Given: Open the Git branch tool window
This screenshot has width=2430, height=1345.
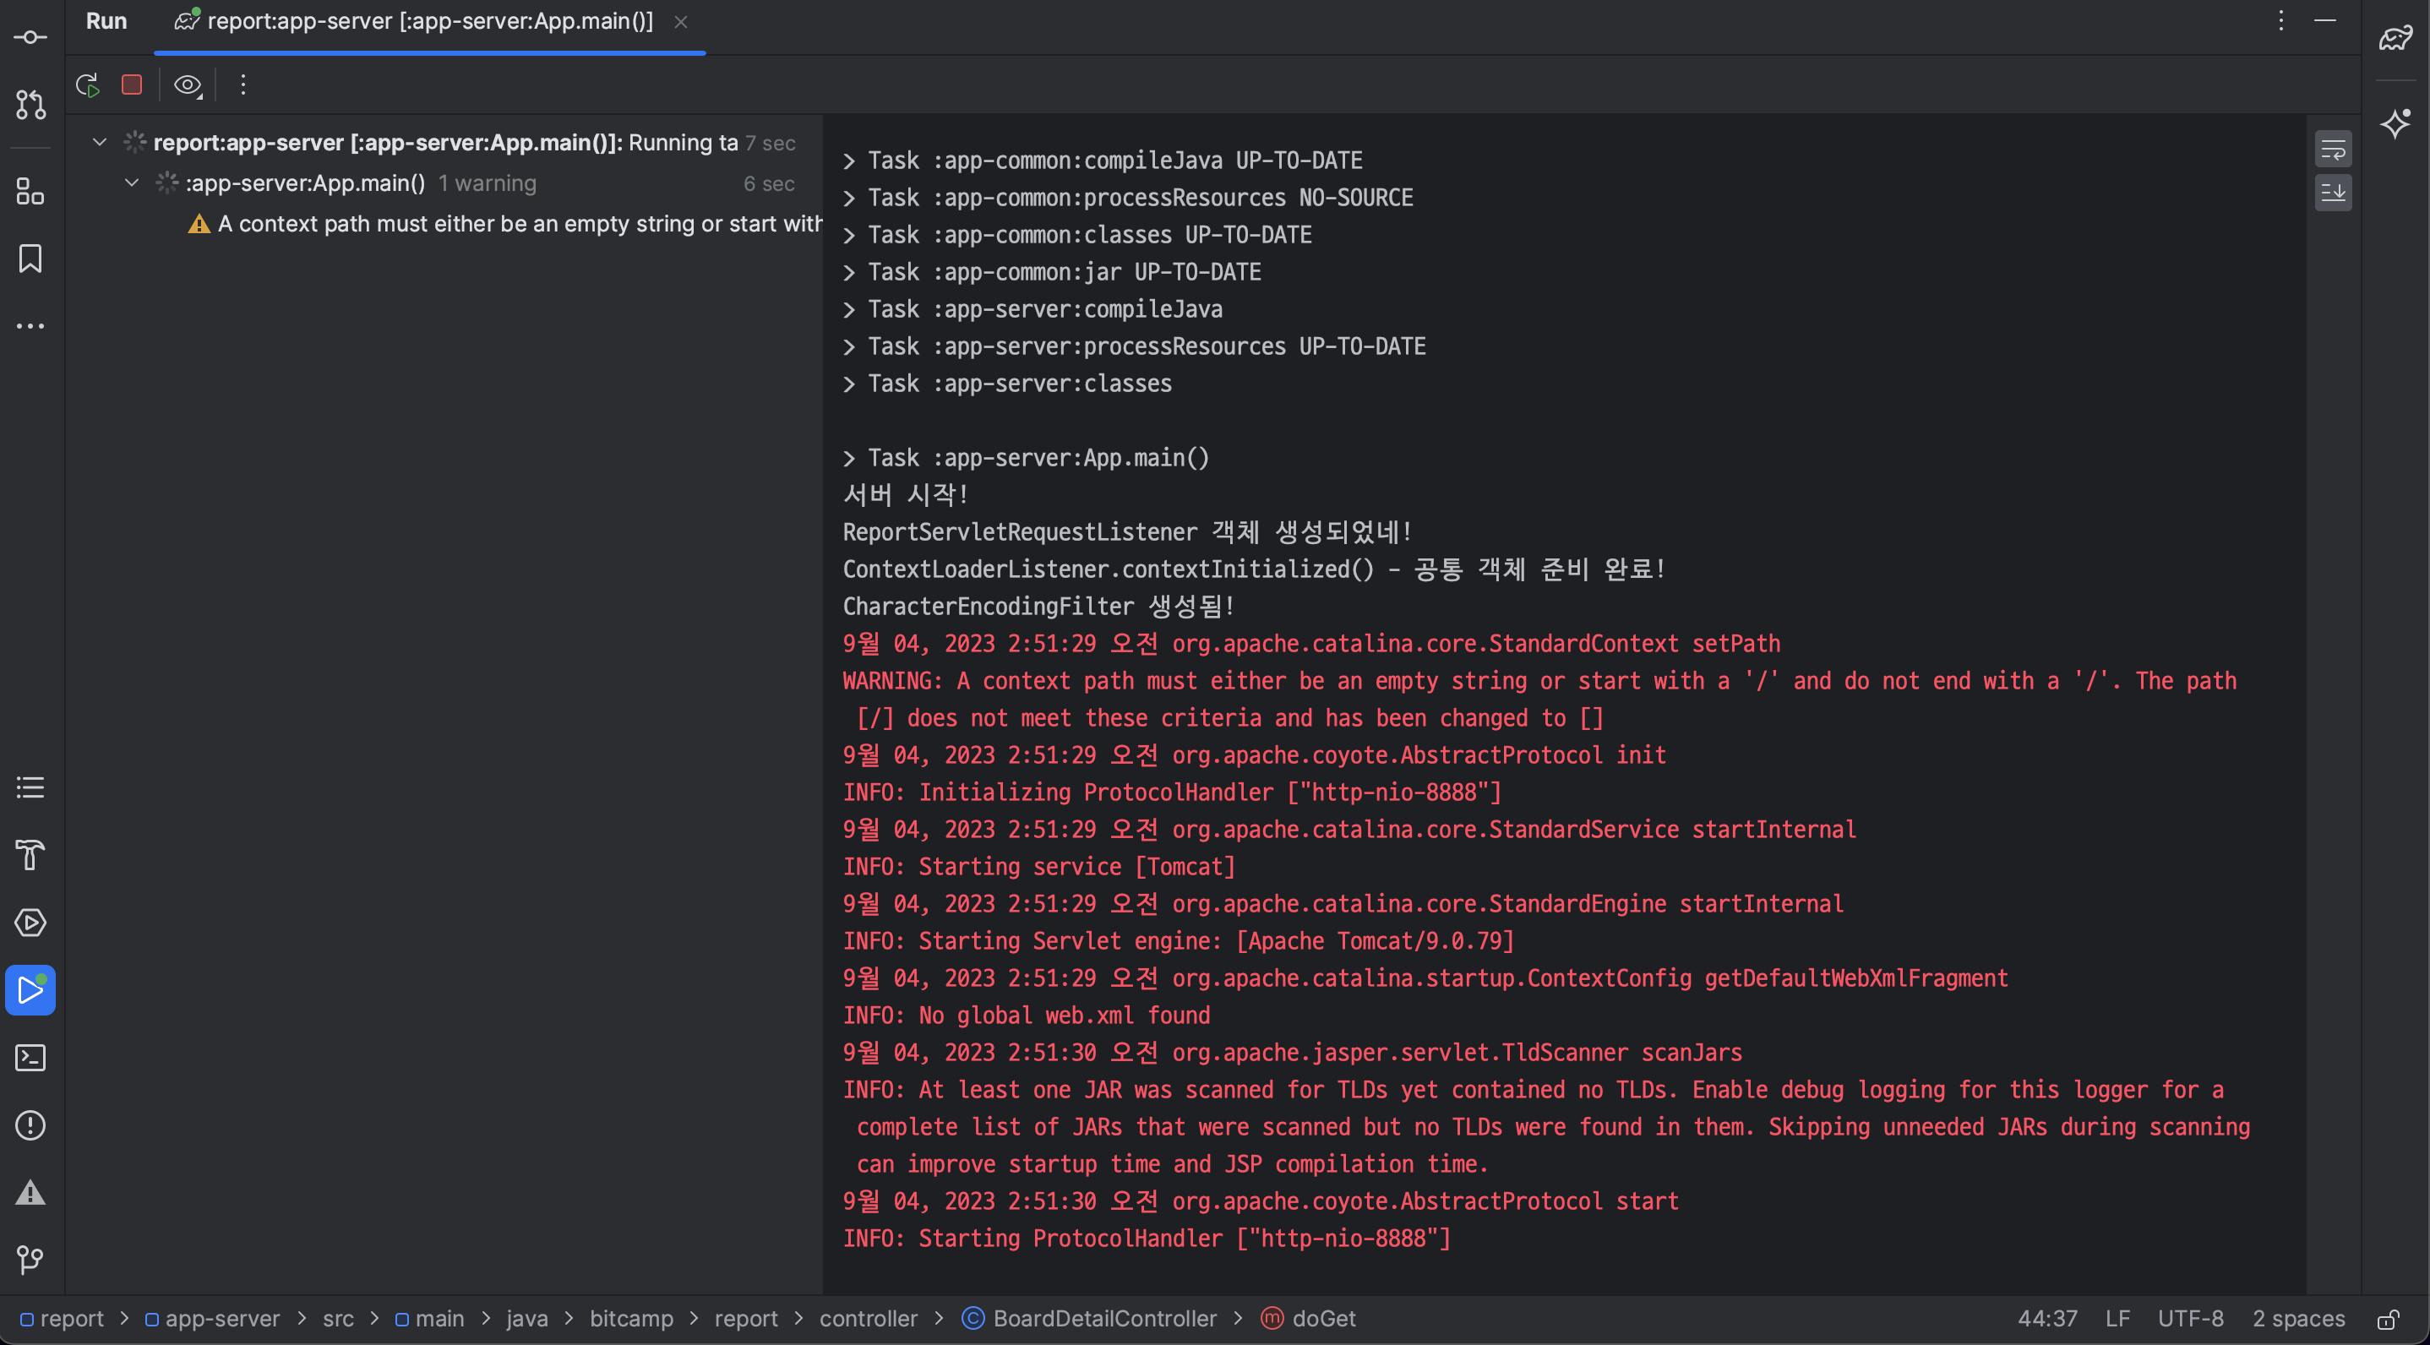Looking at the screenshot, I should pos(30,1259).
